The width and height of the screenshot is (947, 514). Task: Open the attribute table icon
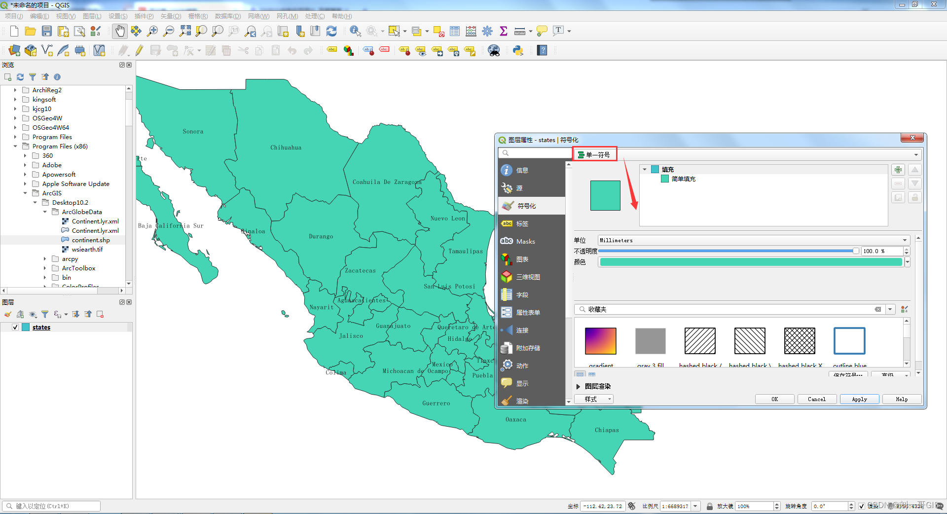coord(455,31)
